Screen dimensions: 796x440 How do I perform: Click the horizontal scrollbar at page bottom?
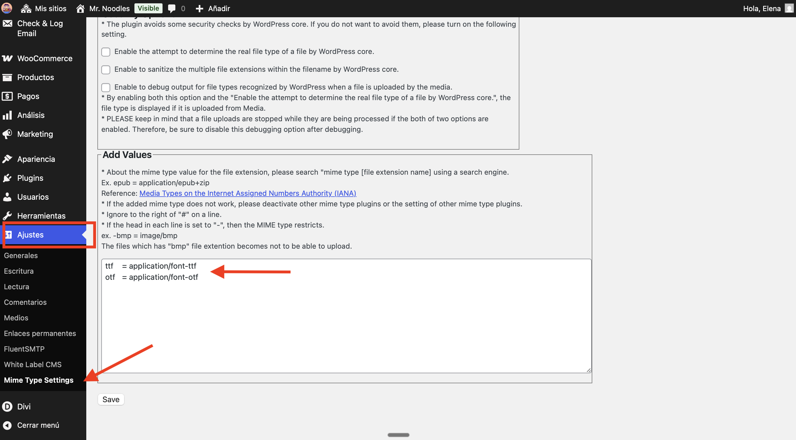[x=398, y=435]
